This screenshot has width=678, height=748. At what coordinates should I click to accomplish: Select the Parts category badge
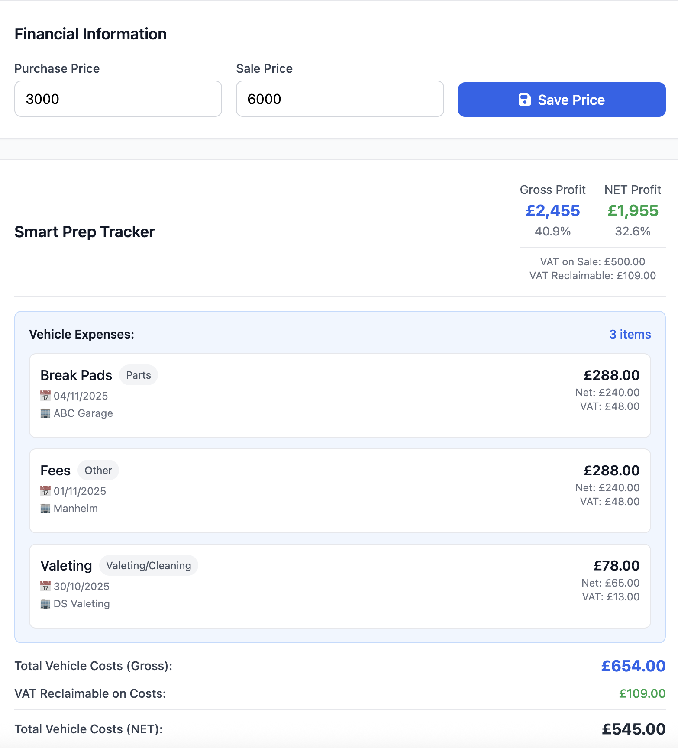138,375
